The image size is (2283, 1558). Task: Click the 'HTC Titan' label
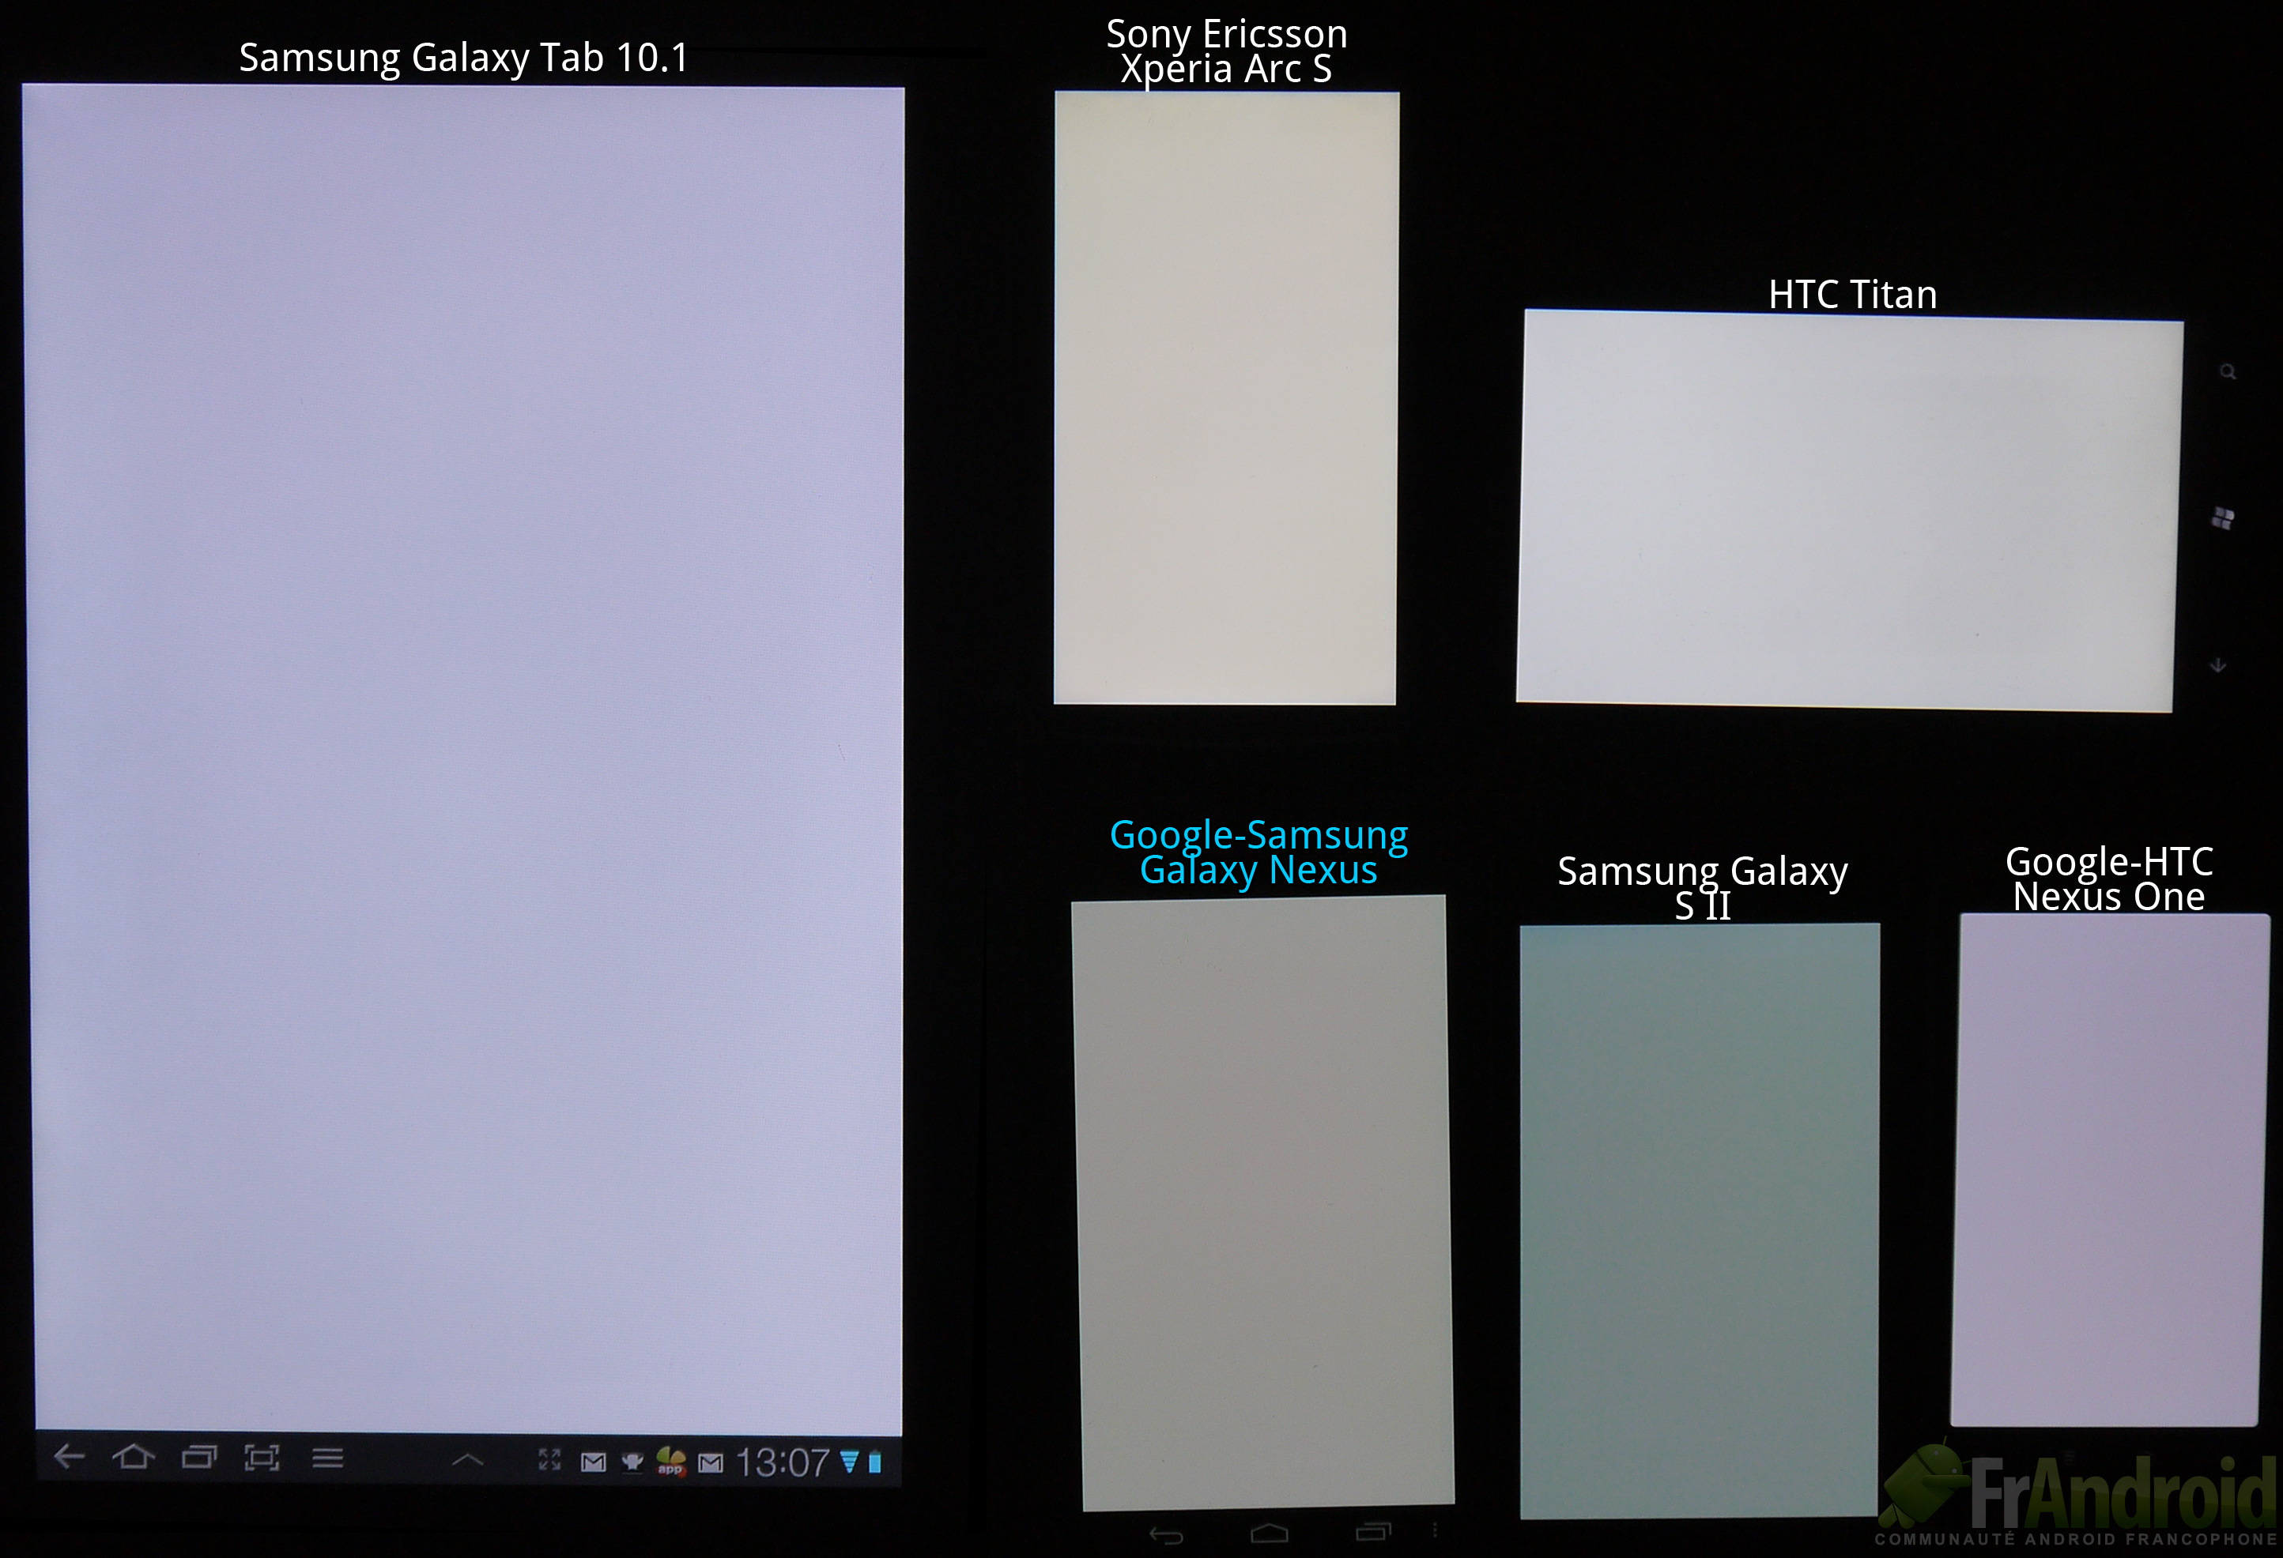point(1853,295)
